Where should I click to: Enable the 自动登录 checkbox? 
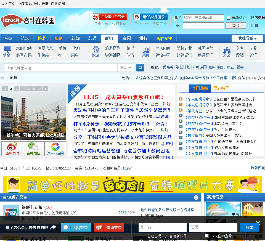pyautogui.click(x=228, y=18)
